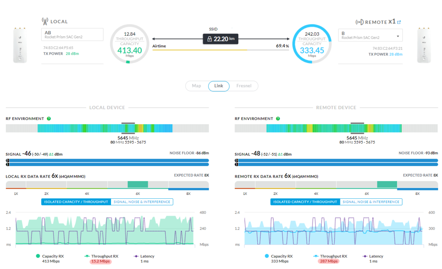Toggle Throughput RX series in remote chart legend
The width and height of the screenshot is (442, 269).
316,256
